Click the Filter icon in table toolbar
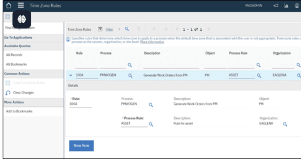The width and height of the screenshot is (301, 159). (100, 29)
